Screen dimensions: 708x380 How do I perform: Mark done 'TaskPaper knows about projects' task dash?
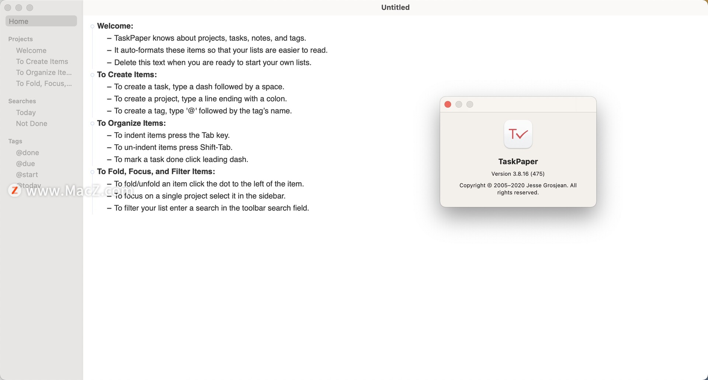coord(109,38)
